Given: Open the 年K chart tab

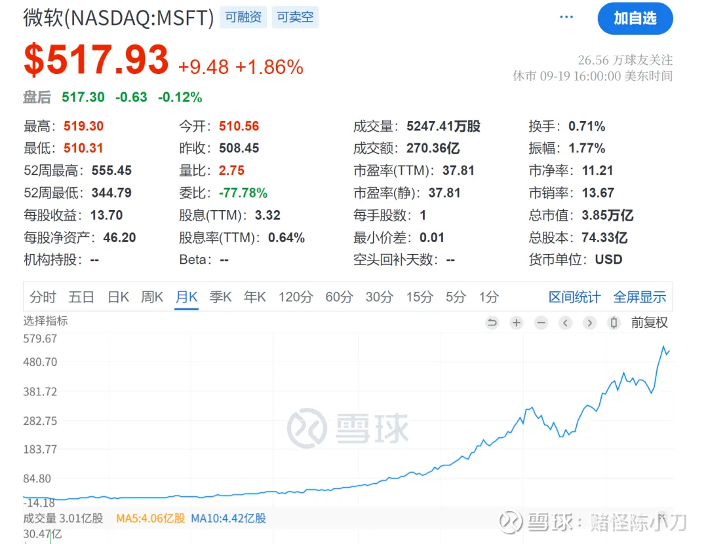Looking at the screenshot, I should 254,297.
